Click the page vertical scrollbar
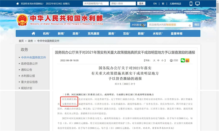Screen dimensions: 219x131 (218, 65)
